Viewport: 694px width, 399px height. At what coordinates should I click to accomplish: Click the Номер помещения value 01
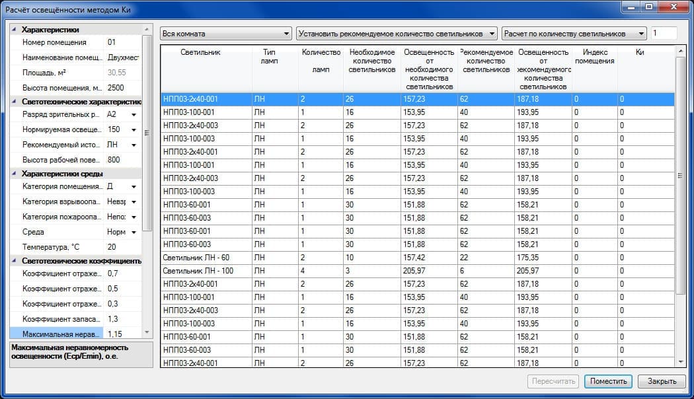click(122, 42)
